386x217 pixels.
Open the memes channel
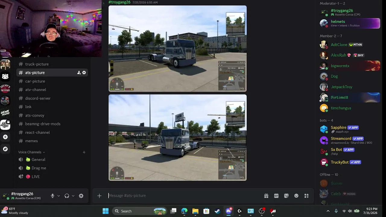52,141
